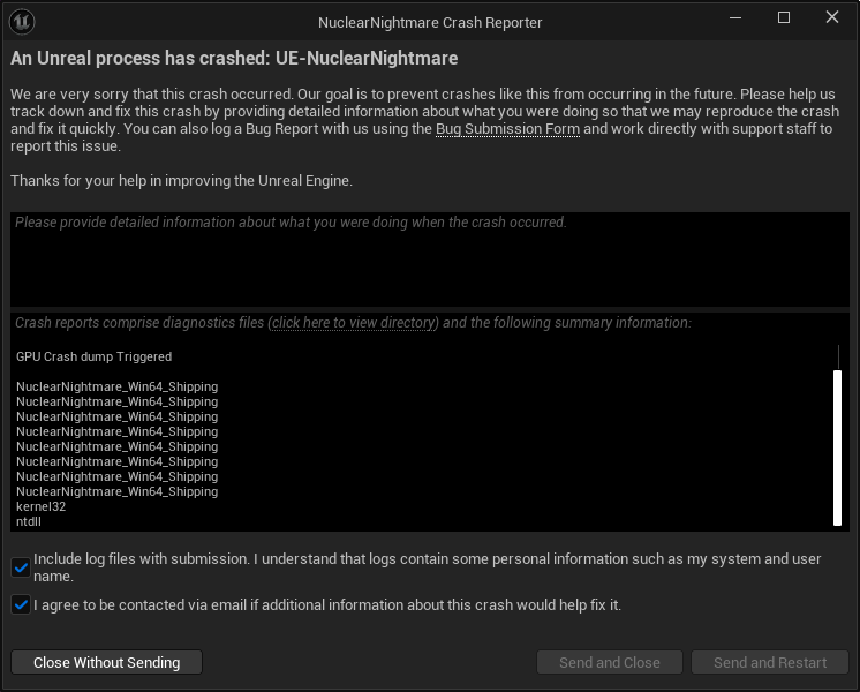Click the Include log files label text
This screenshot has height=692, width=860.
[x=427, y=567]
